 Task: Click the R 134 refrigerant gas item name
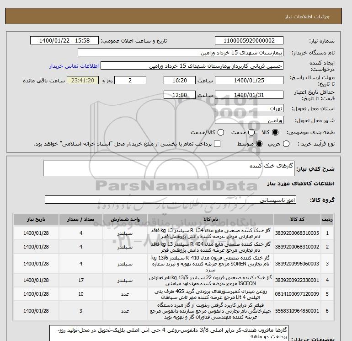pyautogui.click(x=211, y=233)
